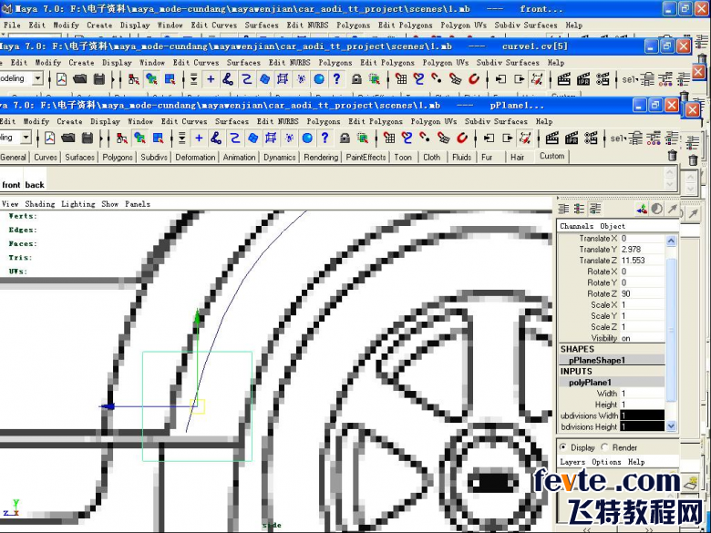This screenshot has height=533, width=711.
Task: Open the Panels viewport menu
Action: click(x=138, y=204)
